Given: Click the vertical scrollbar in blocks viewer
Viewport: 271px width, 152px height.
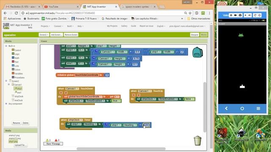Looking at the screenshot, I should coord(205,107).
